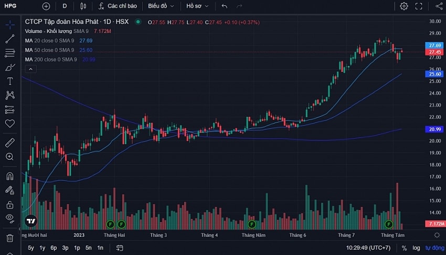
Task: Set range to 5n
Action: pos(89,248)
